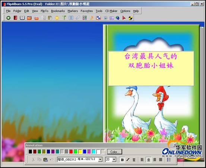Click the green circular arrow toolbar icon
The height and width of the screenshot is (168, 206).
[x=9, y=18]
